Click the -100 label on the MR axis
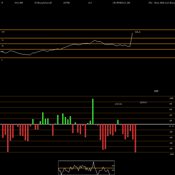Viewport: 175px width, 175px height. 171,154
